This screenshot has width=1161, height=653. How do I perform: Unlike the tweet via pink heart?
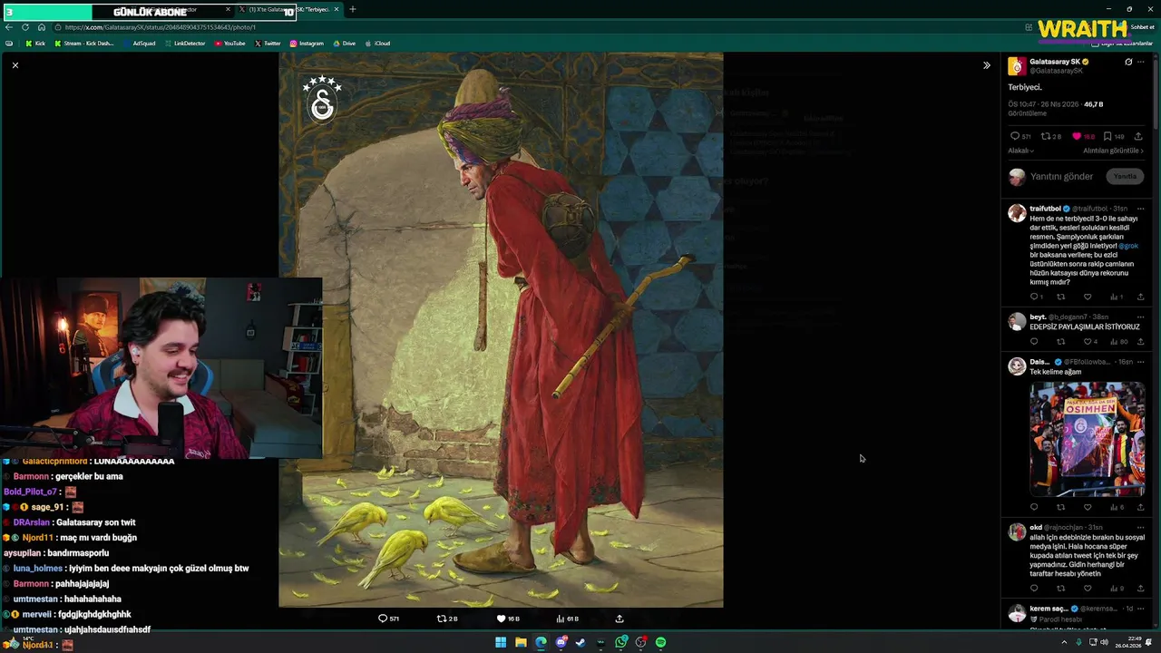pyautogui.click(x=1077, y=136)
